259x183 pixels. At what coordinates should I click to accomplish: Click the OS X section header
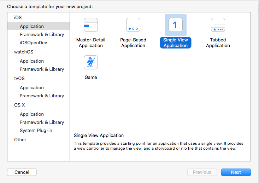[x=19, y=105]
